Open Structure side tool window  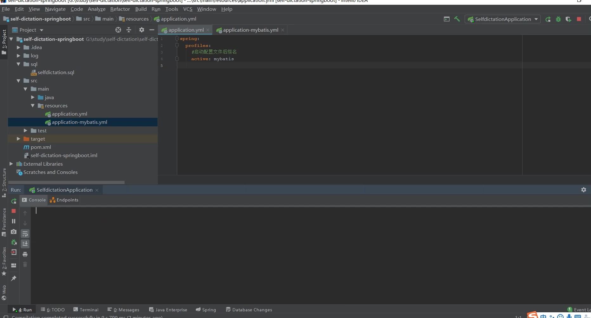click(4, 183)
